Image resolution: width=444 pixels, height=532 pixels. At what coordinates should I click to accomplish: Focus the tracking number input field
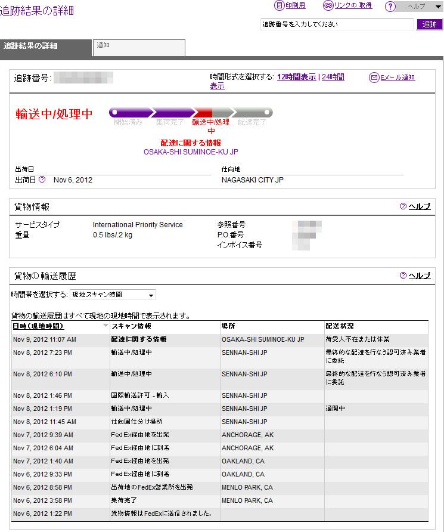tap(337, 24)
